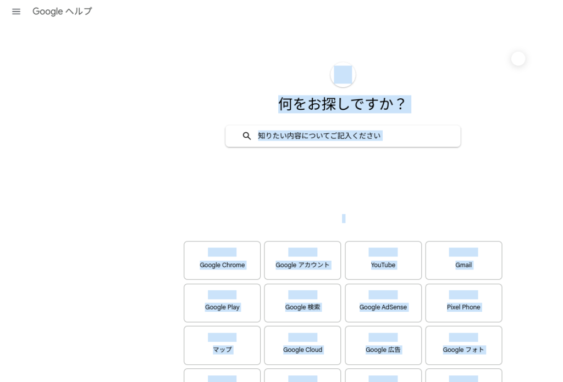Open the Google フォト help card
Viewport: 563px width, 382px height.
[463, 345]
